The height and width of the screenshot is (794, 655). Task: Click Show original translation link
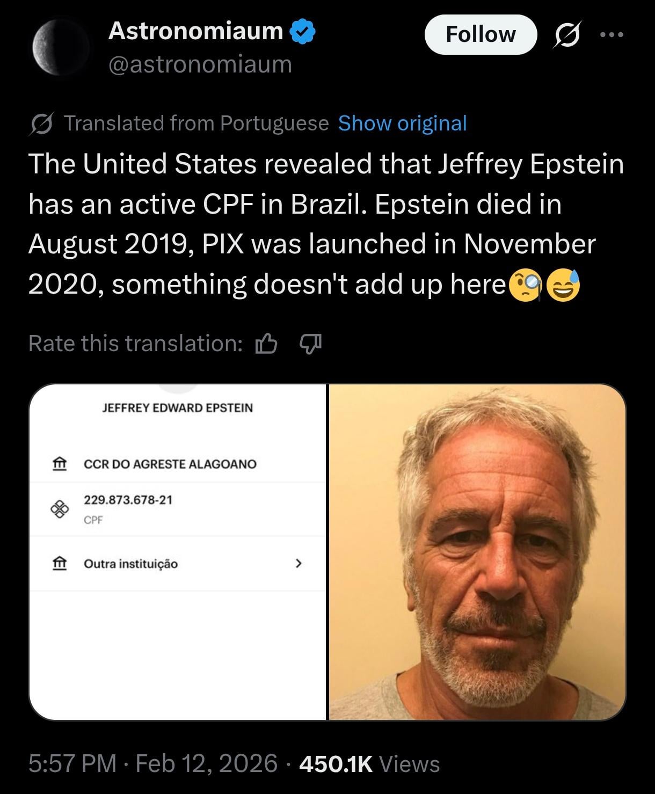tap(402, 123)
